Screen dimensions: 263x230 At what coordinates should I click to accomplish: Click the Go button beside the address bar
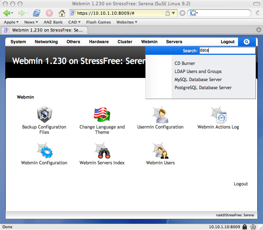[182, 13]
